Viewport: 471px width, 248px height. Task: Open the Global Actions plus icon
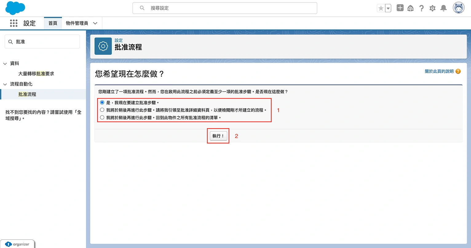click(400, 8)
